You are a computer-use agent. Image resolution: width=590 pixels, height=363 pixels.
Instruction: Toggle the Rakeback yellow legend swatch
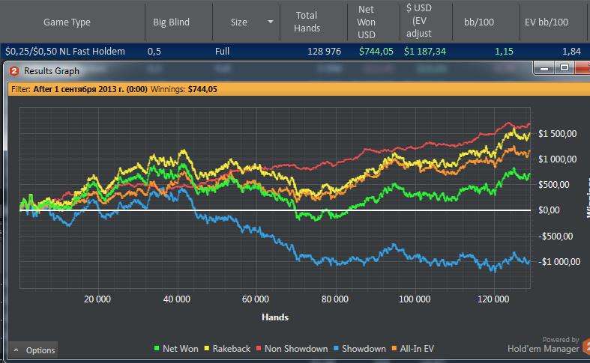(x=207, y=349)
